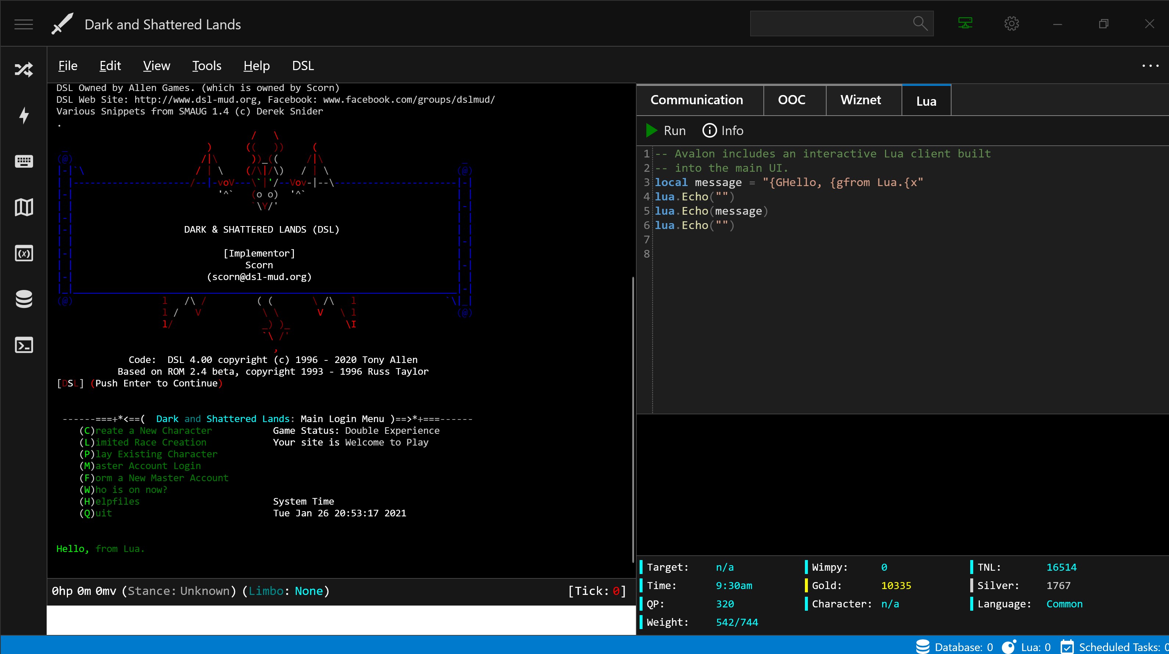This screenshot has width=1169, height=654.
Task: Click '(W)ho is on now?' text
Action: point(123,490)
